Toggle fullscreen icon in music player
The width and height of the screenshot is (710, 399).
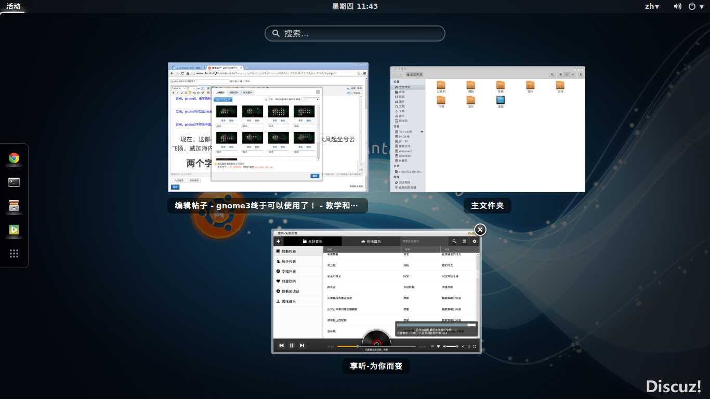coord(475,346)
